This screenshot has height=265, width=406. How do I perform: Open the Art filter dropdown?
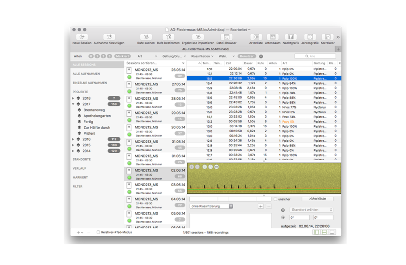[x=147, y=56]
